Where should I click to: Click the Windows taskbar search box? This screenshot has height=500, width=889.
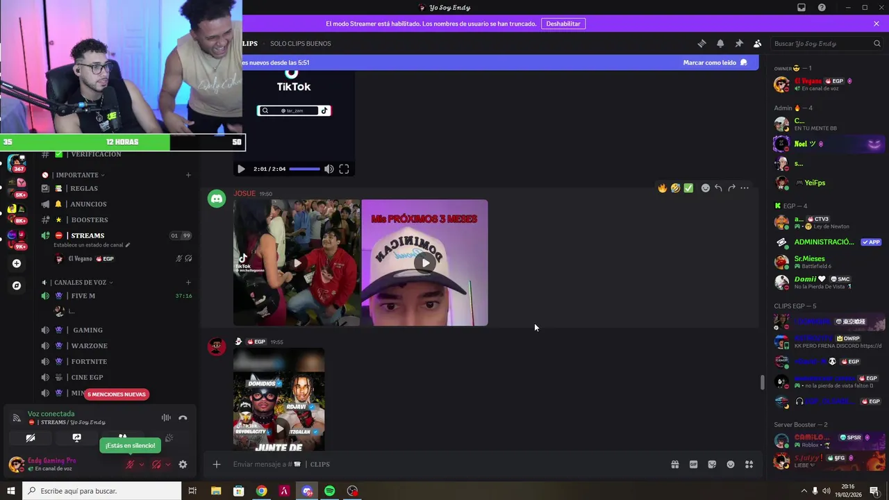point(102,491)
